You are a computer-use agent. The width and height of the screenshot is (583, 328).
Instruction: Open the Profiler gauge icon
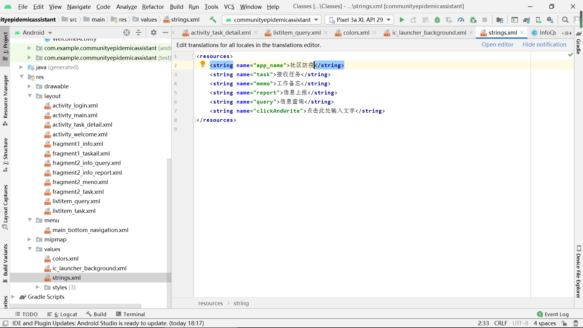tap(461, 20)
